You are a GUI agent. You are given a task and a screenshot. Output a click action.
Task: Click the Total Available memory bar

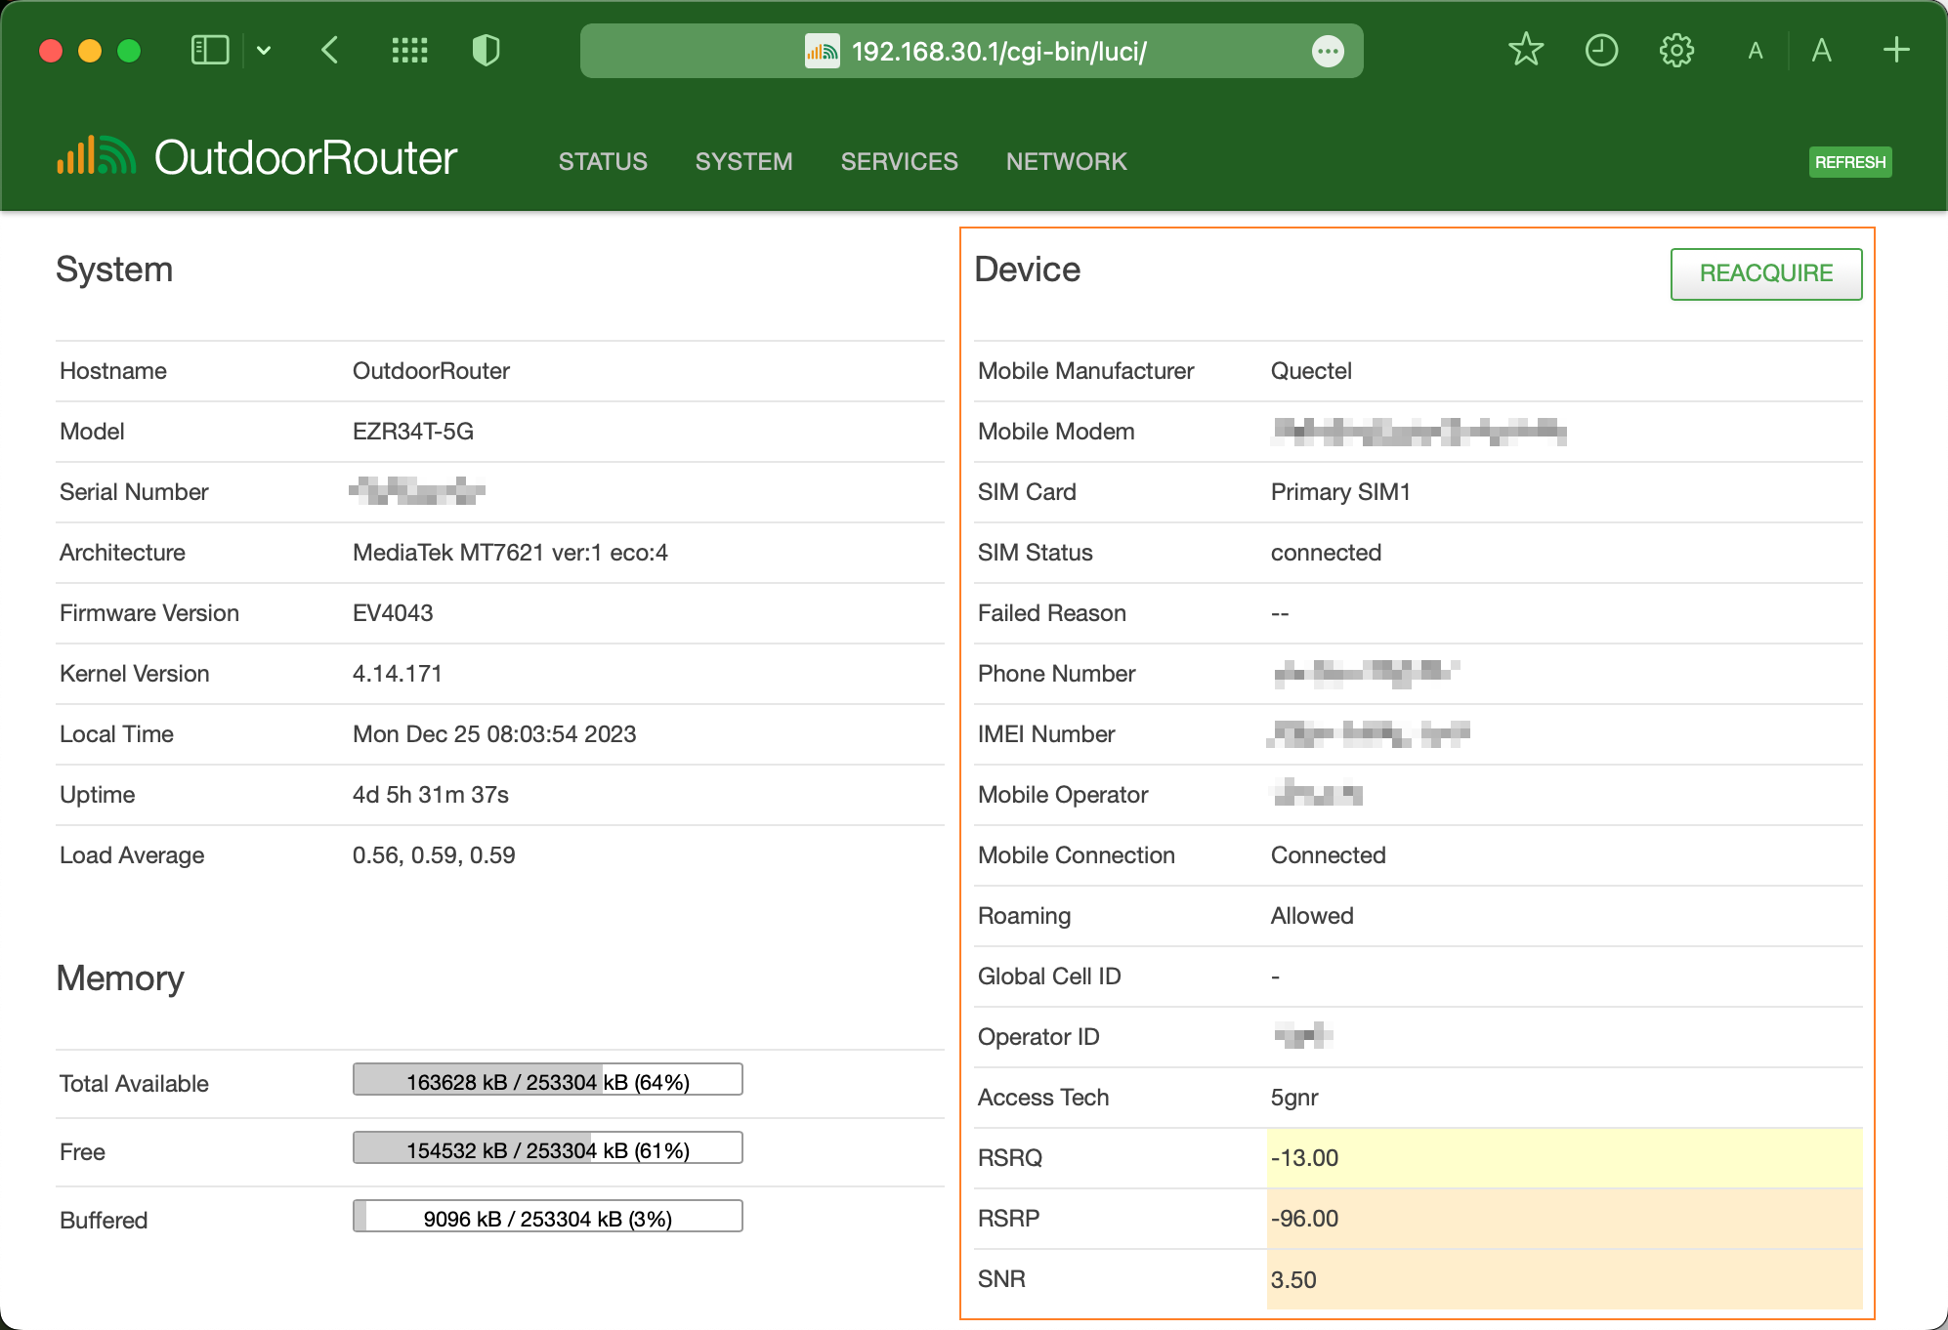pos(547,1080)
